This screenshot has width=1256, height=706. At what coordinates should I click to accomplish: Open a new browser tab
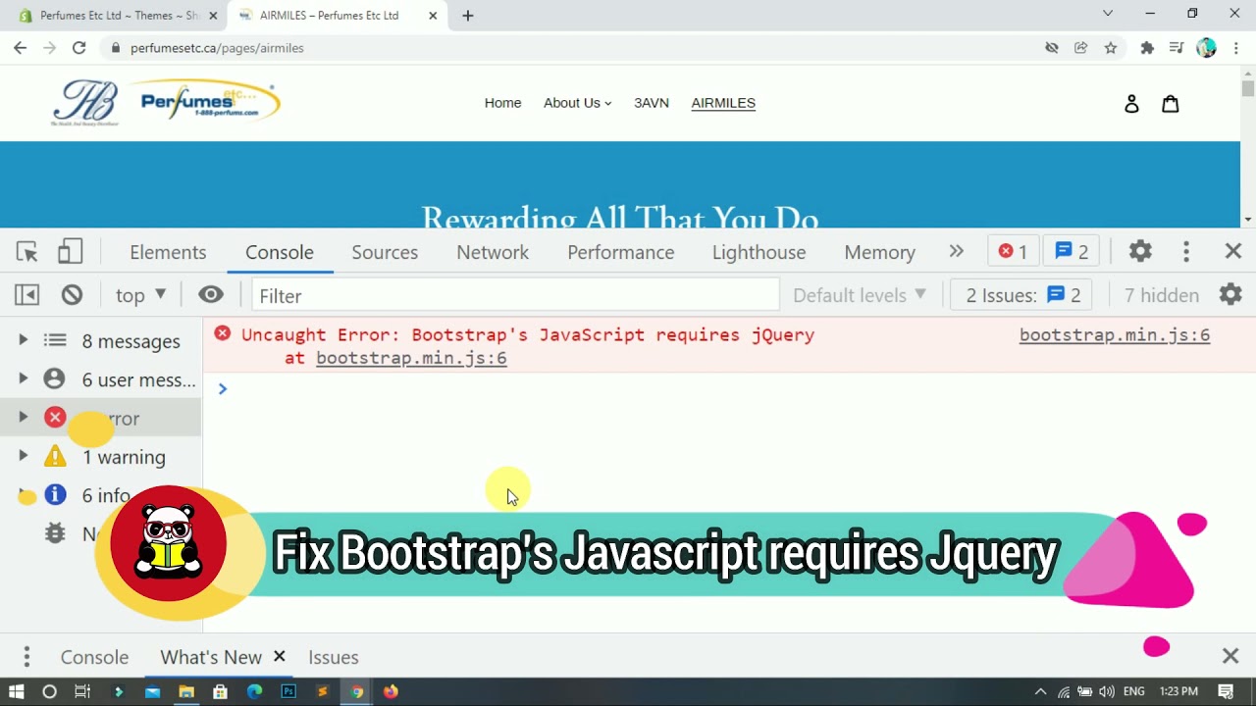click(x=468, y=16)
